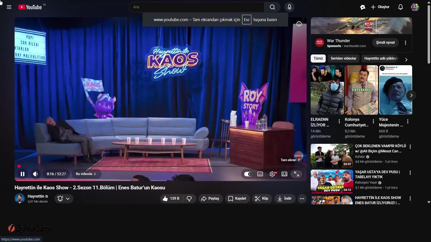Toggle subtitles in the player

coord(260,174)
